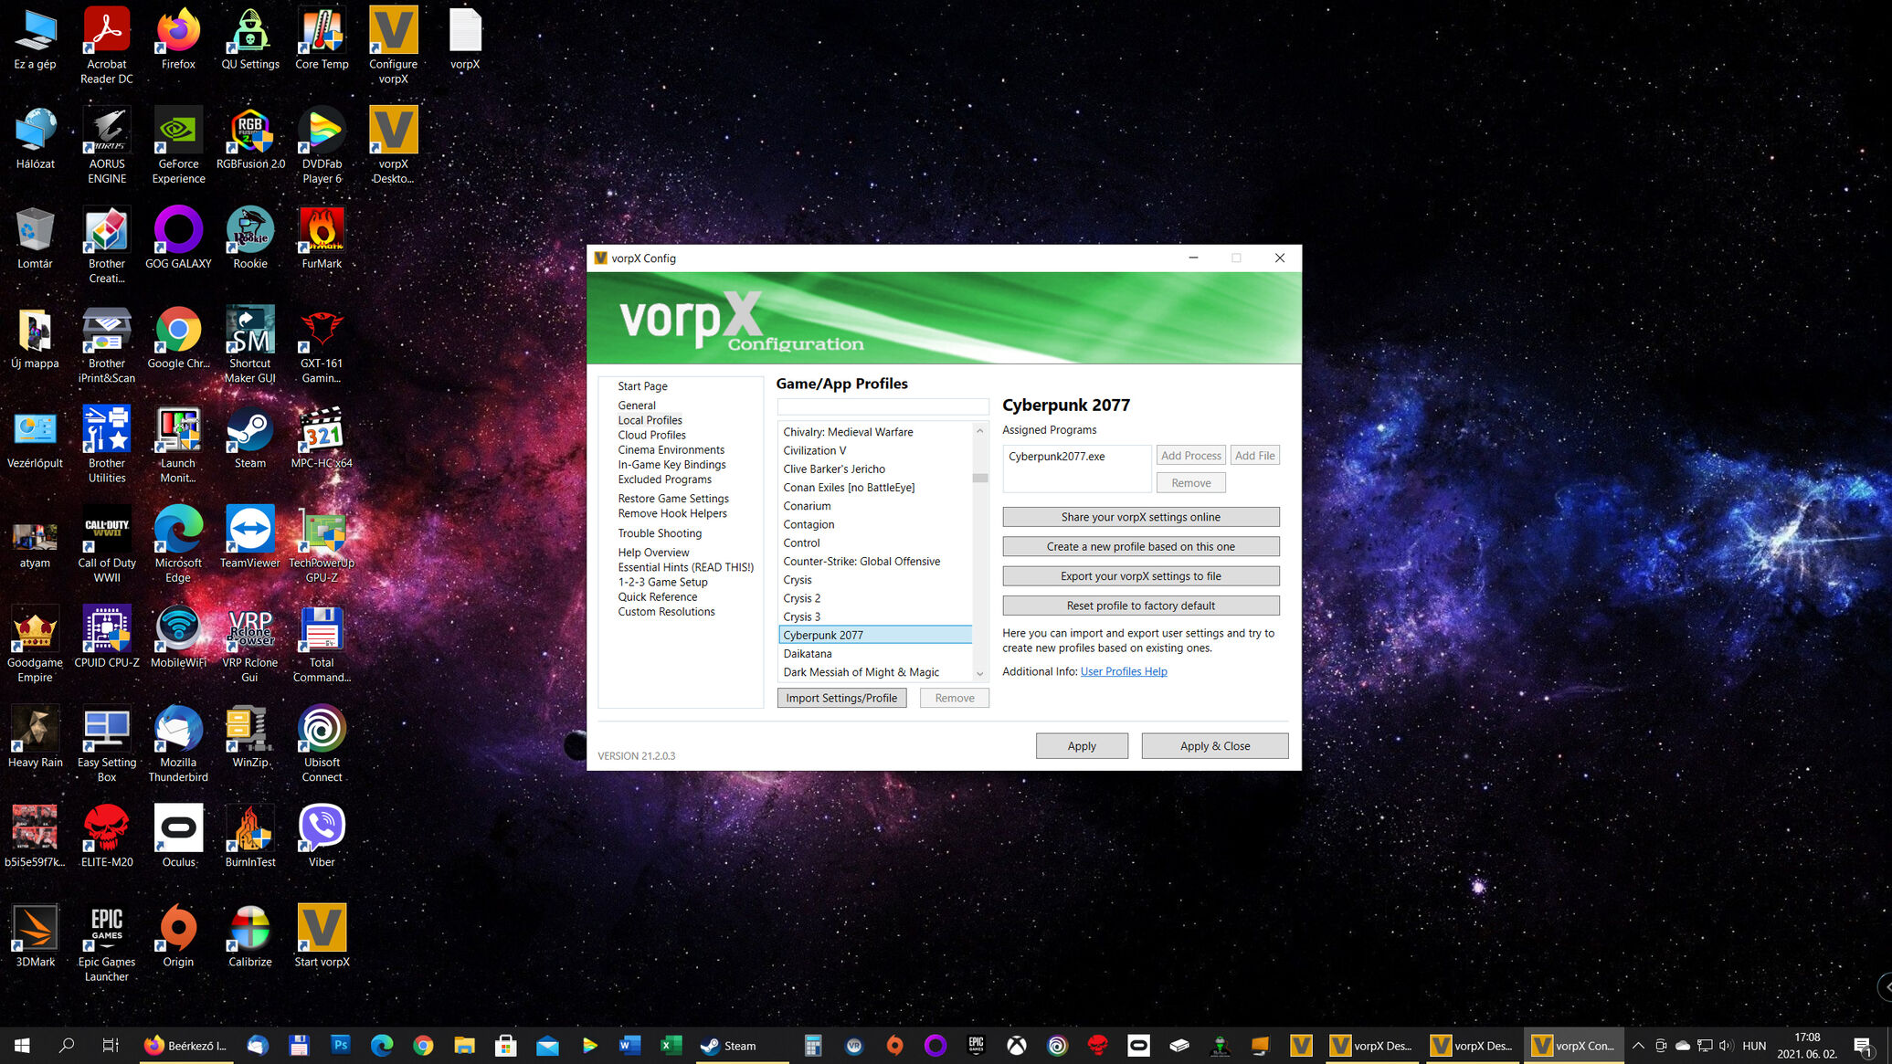Image resolution: width=1892 pixels, height=1064 pixels.
Task: Open Start Page in vorpX sidebar
Action: click(x=642, y=386)
